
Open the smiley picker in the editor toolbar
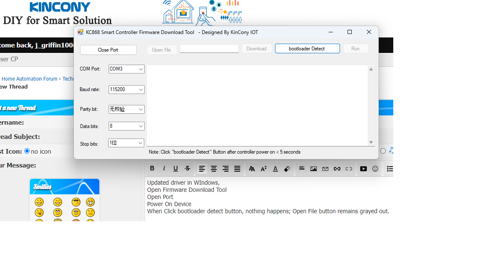[x=375, y=169]
